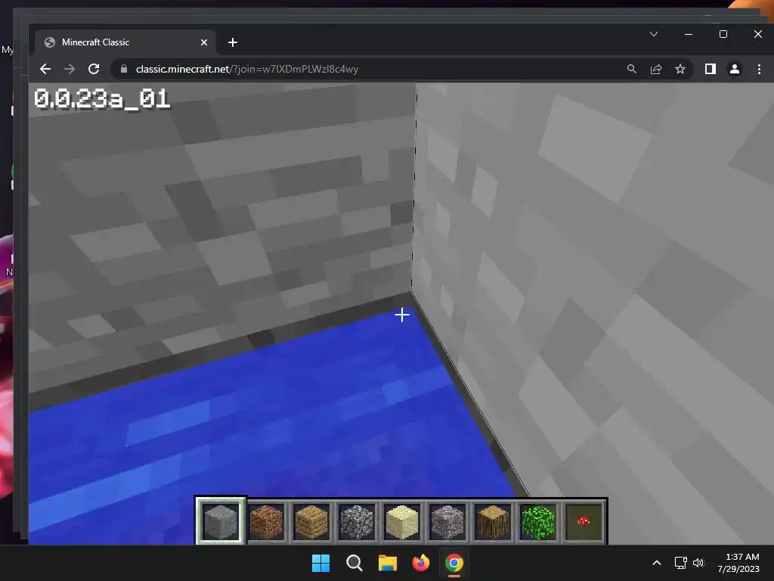
Task: Go forward in browser history
Action: (x=70, y=69)
